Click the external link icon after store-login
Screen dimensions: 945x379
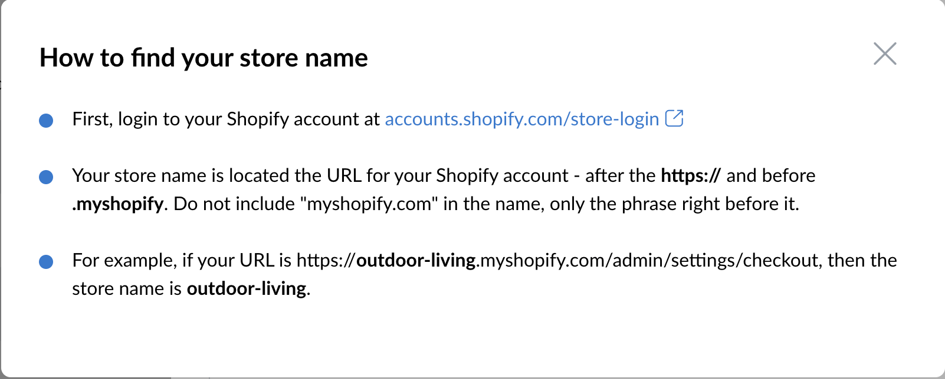pyautogui.click(x=674, y=118)
